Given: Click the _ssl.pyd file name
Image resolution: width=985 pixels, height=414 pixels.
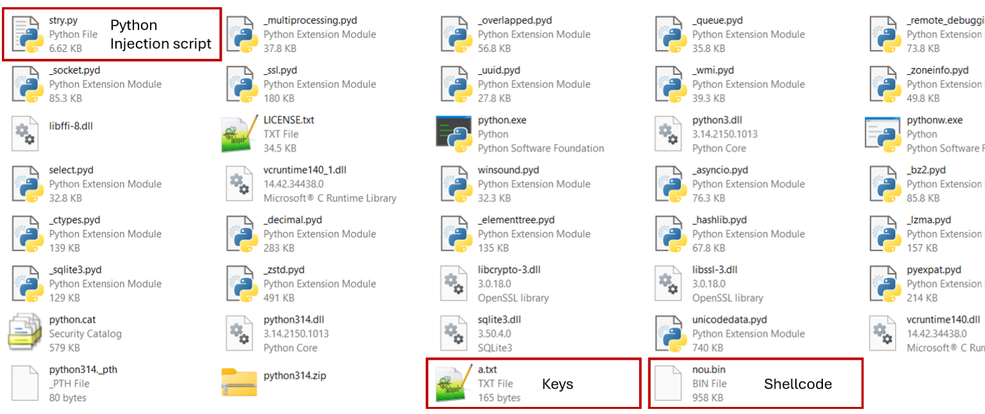Looking at the screenshot, I should (x=280, y=70).
